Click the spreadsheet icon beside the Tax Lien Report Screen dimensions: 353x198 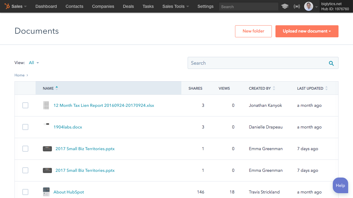[46, 105]
